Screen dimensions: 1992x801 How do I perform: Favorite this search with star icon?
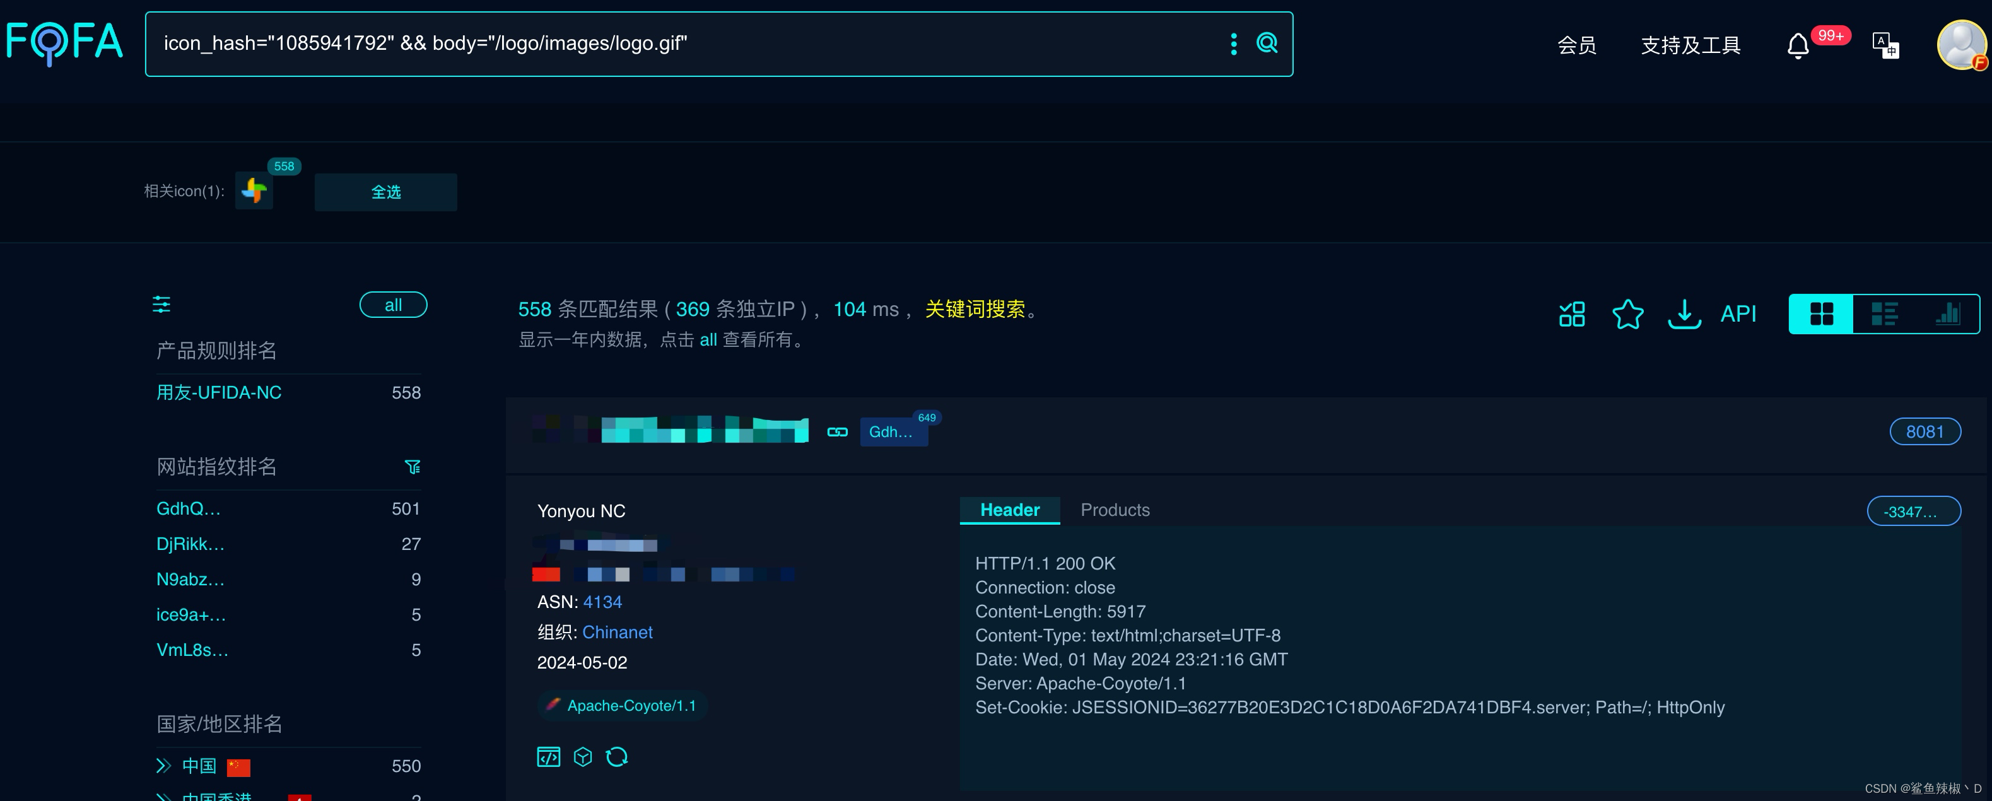[x=1628, y=314]
